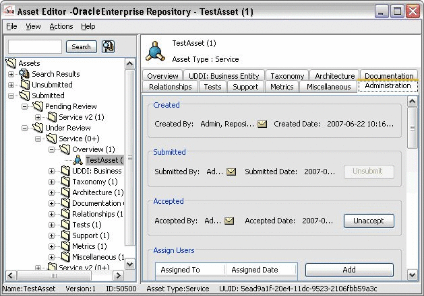The height and width of the screenshot is (296, 424).
Task: Click the Administration pane scroll up arrow
Action: 412,102
